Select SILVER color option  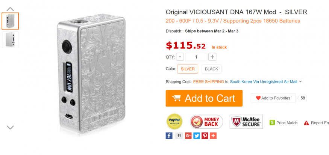(x=188, y=69)
